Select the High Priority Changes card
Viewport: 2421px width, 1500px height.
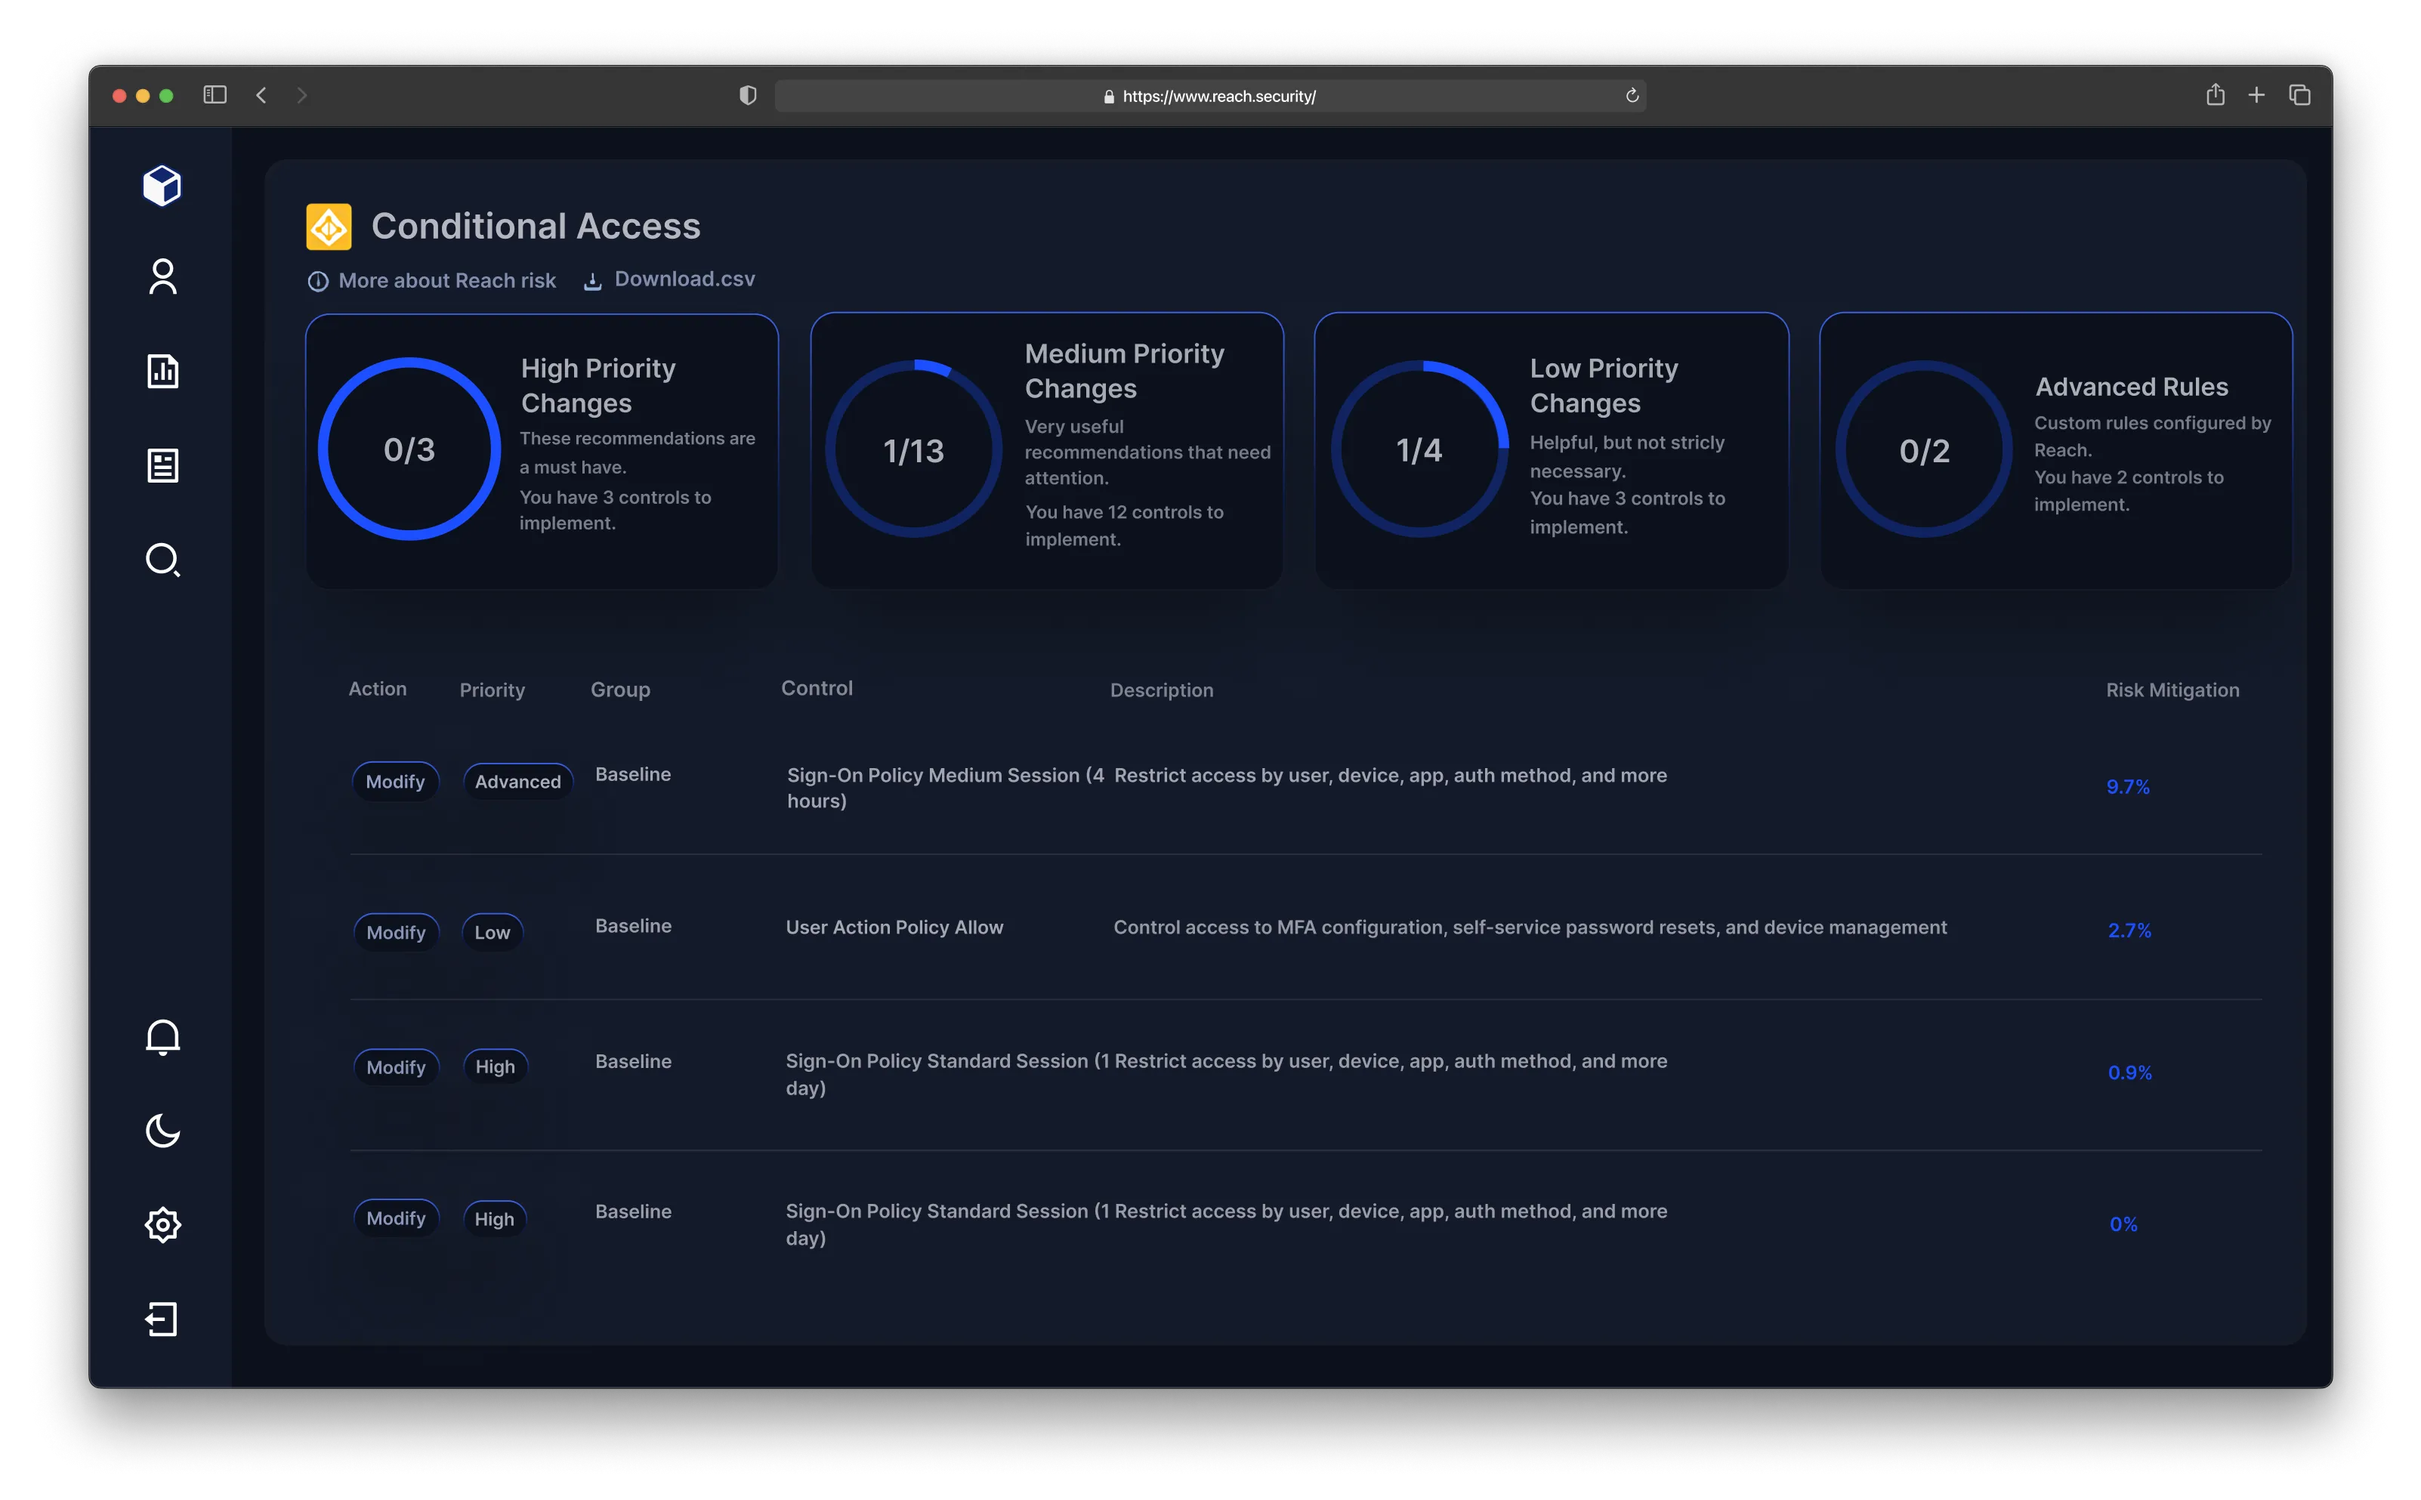click(542, 450)
